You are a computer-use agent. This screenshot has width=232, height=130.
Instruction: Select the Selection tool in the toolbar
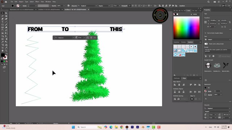3,13
